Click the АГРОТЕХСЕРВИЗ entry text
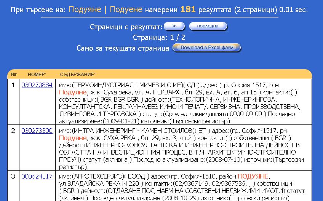323x201 pixels. click(98, 177)
